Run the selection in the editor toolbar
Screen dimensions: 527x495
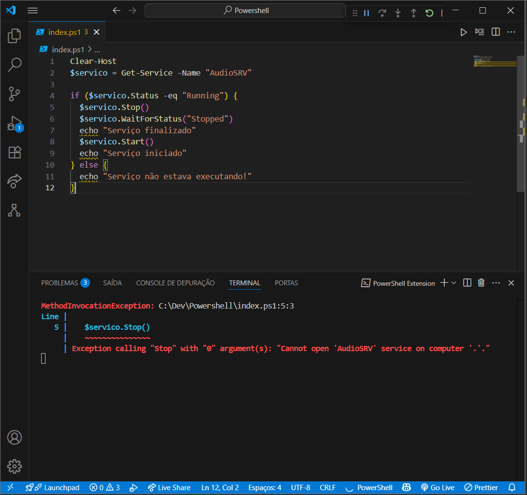480,32
